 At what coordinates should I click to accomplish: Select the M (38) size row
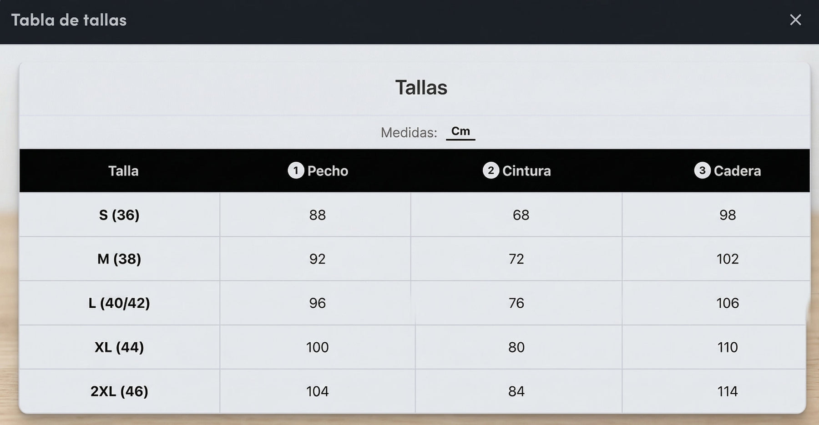[415, 259]
